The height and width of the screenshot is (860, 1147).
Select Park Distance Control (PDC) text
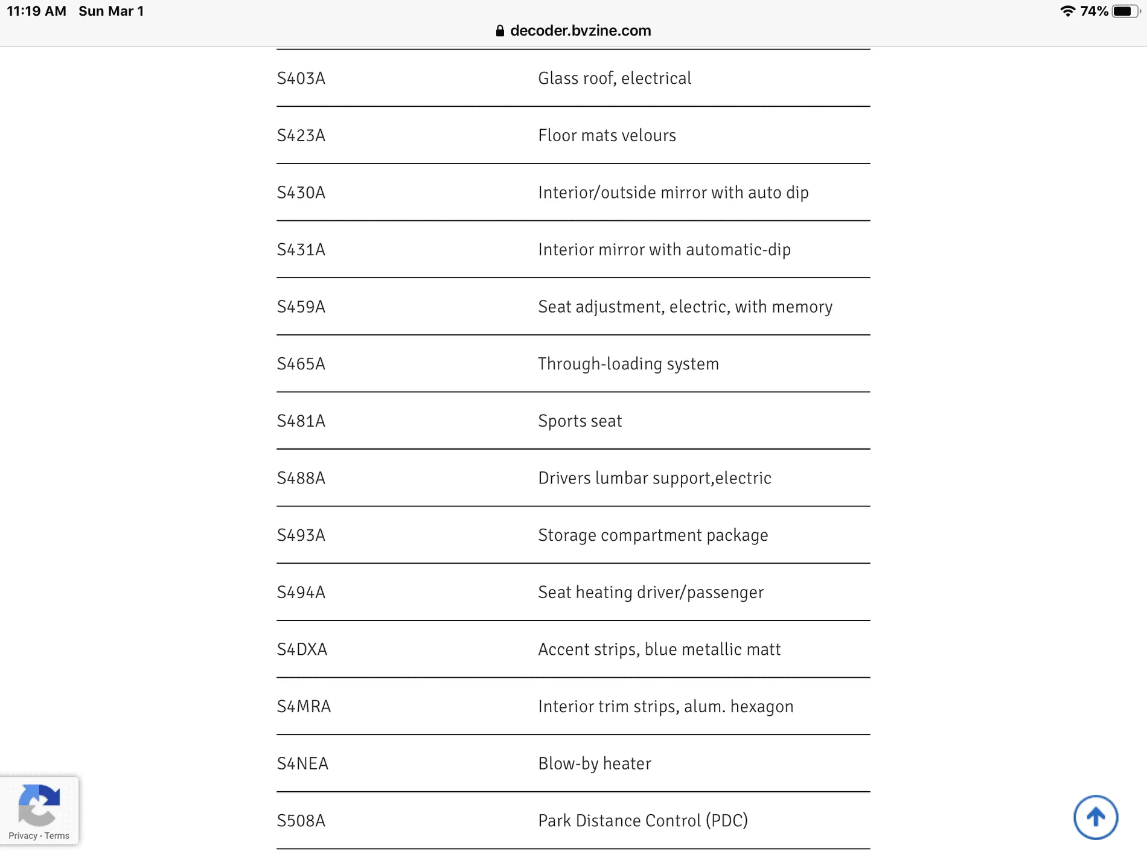[643, 821]
